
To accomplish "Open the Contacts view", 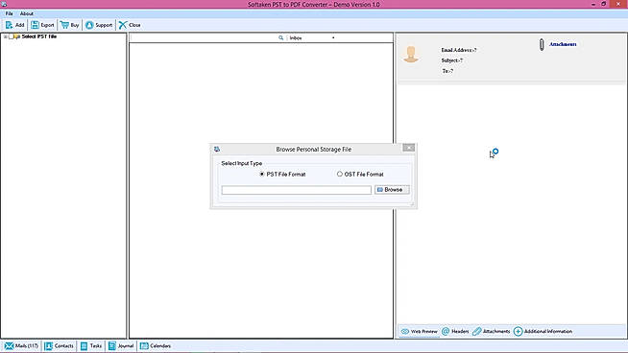I will pyautogui.click(x=59, y=345).
